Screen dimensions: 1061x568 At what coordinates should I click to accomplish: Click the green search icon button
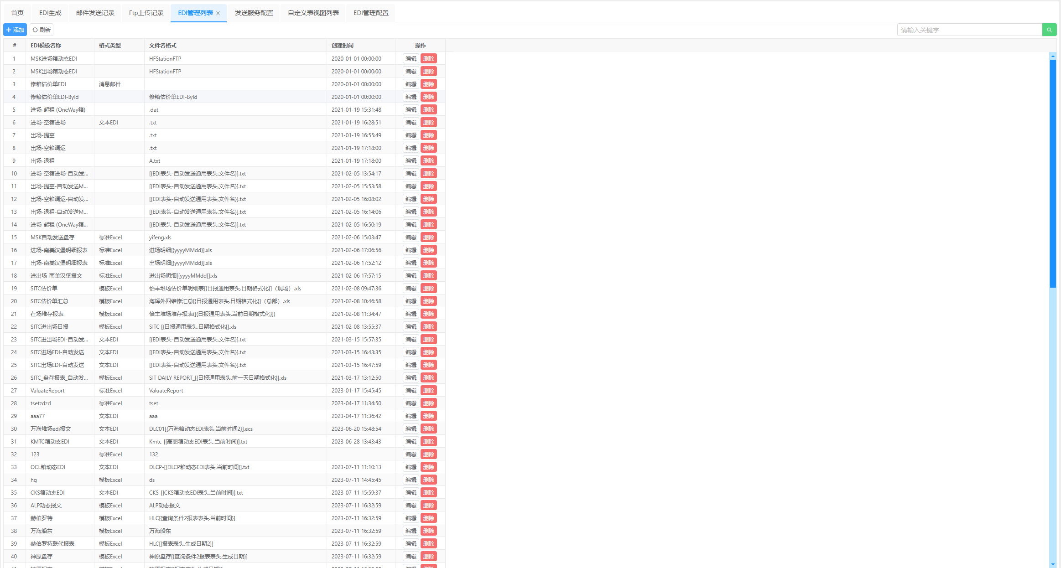(x=1049, y=30)
